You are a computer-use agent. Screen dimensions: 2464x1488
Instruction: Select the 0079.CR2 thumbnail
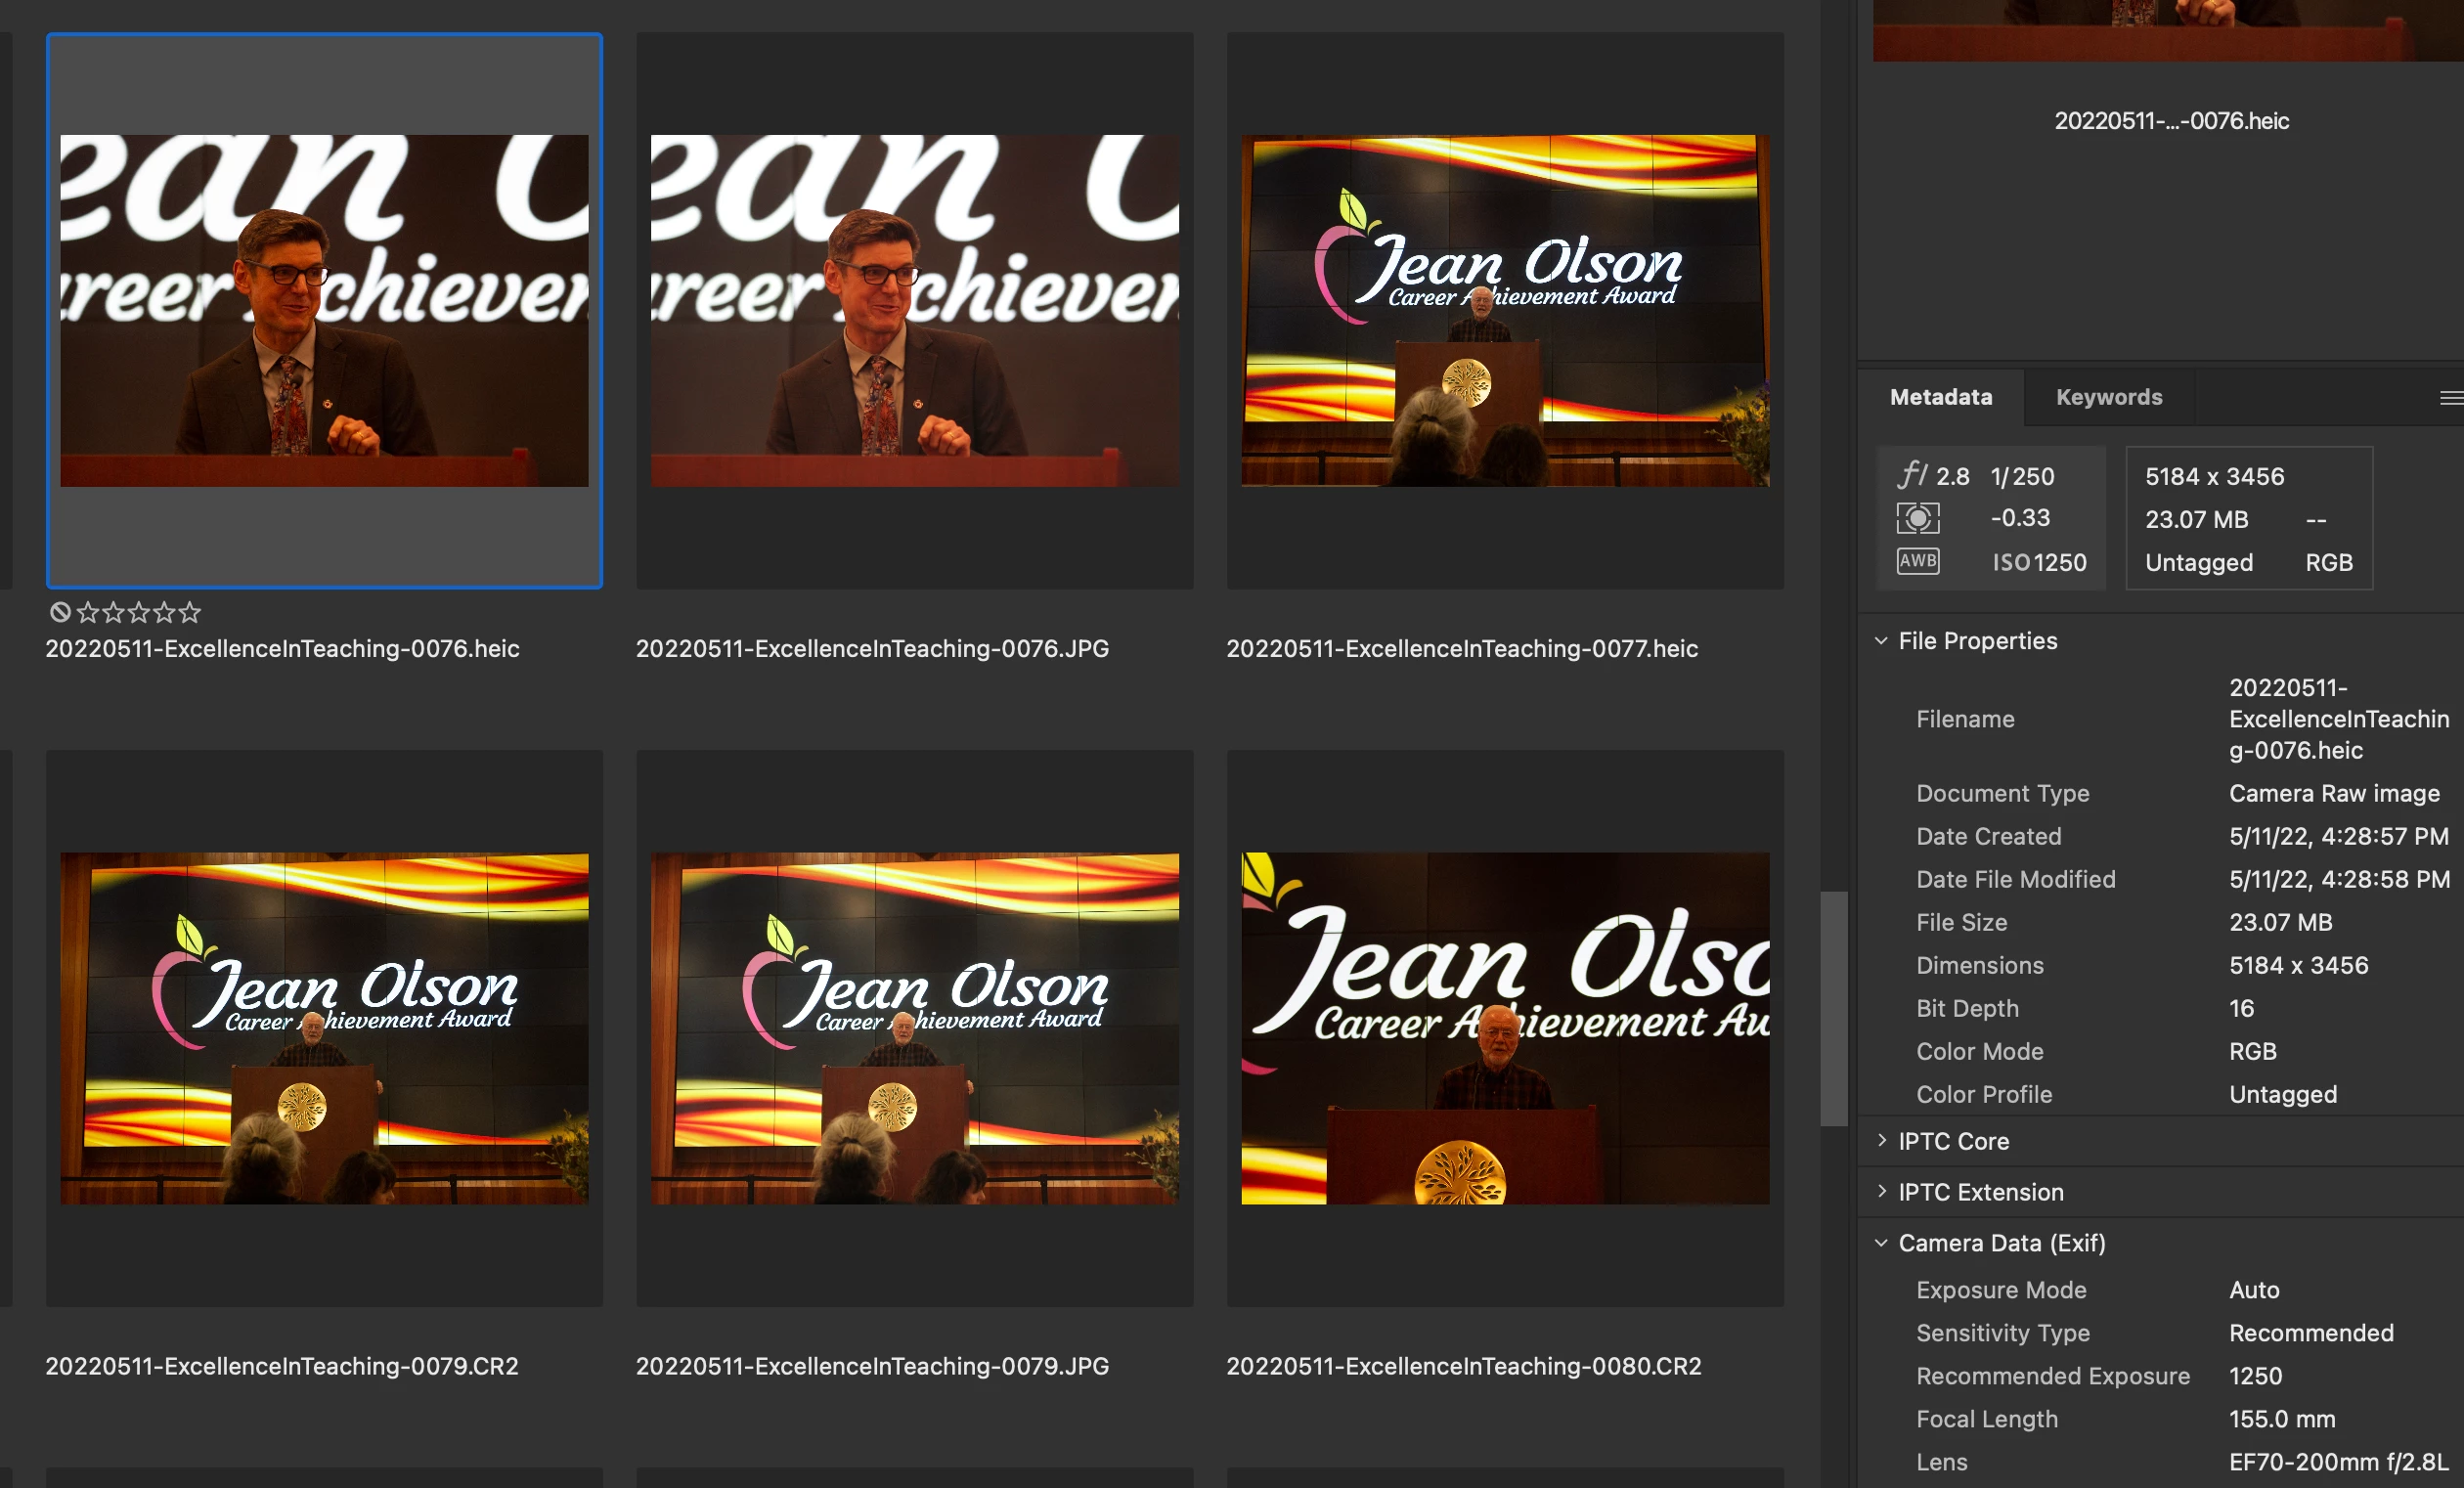click(324, 1028)
